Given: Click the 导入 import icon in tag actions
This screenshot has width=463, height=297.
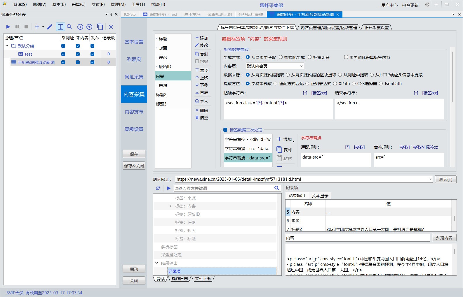Looking at the screenshot, I should (197, 101).
